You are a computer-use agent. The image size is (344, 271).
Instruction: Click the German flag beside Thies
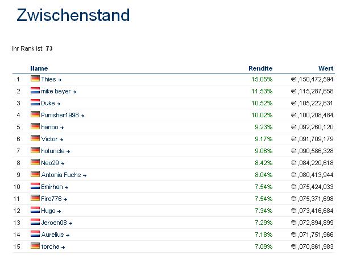[x=35, y=79]
